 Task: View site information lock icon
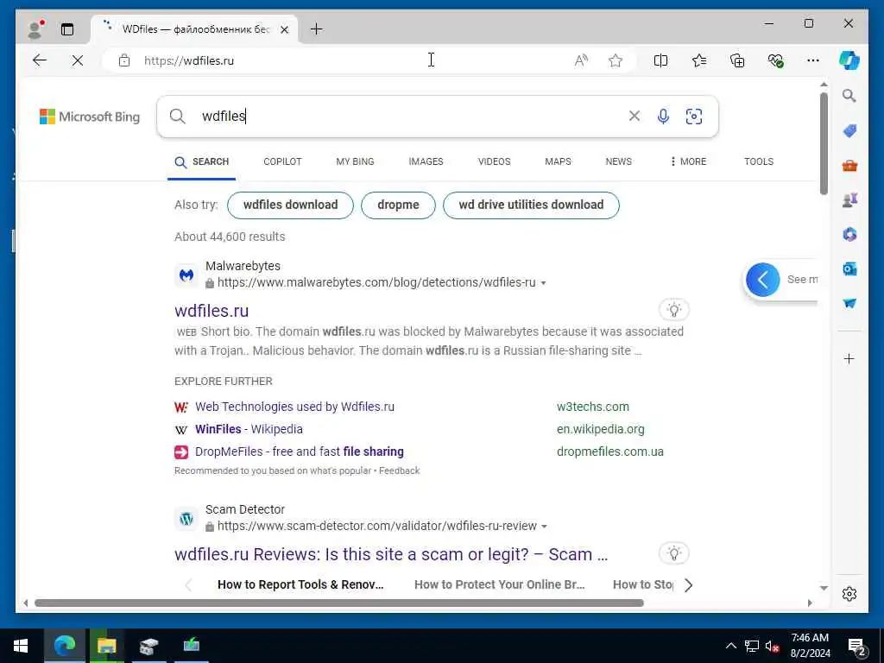(124, 60)
